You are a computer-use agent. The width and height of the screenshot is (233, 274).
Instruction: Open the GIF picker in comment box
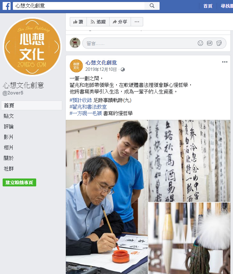[x=210, y=43]
